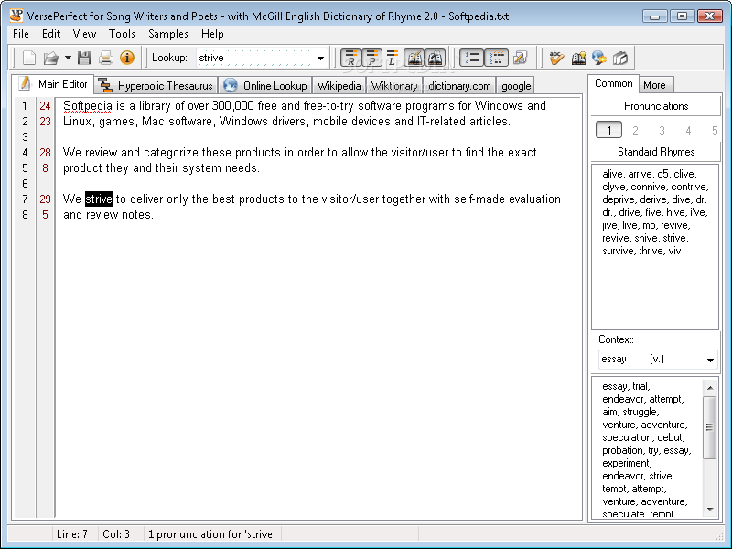The width and height of the screenshot is (732, 549).
Task: Click the synonyms list scroll down arrow
Action: 710,510
